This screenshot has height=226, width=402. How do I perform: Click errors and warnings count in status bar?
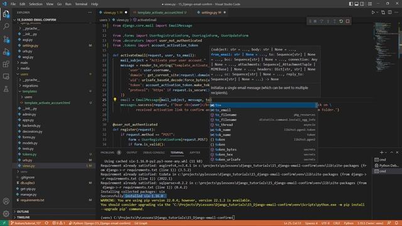click(x=58, y=223)
